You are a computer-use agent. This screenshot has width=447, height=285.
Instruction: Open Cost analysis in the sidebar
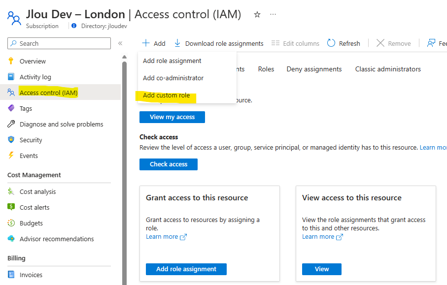(37, 191)
